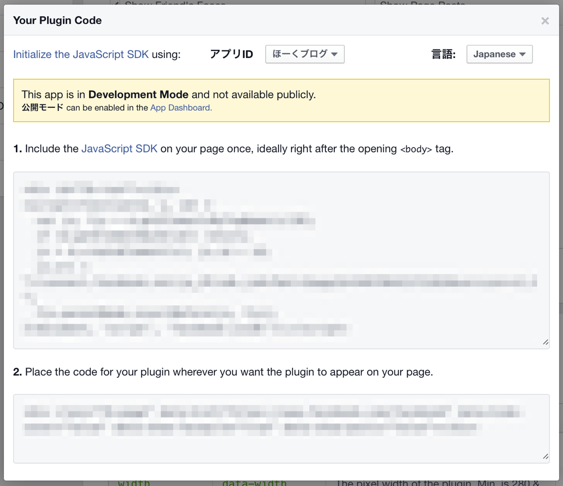
Task: Open the App Dashboard link
Action: tap(181, 108)
